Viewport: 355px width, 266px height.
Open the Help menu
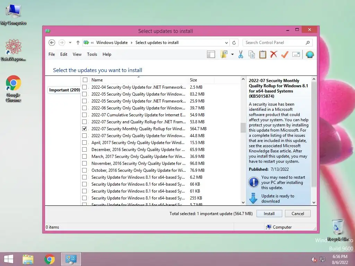[x=107, y=54]
